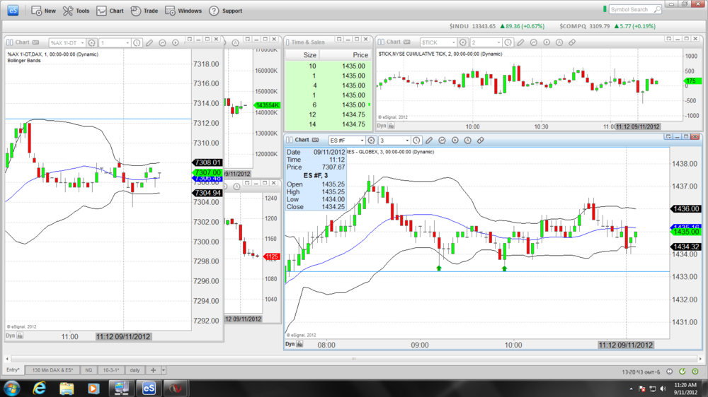
Task: Click alerts 'A' icon in $TICK chart
Action: click(x=559, y=42)
